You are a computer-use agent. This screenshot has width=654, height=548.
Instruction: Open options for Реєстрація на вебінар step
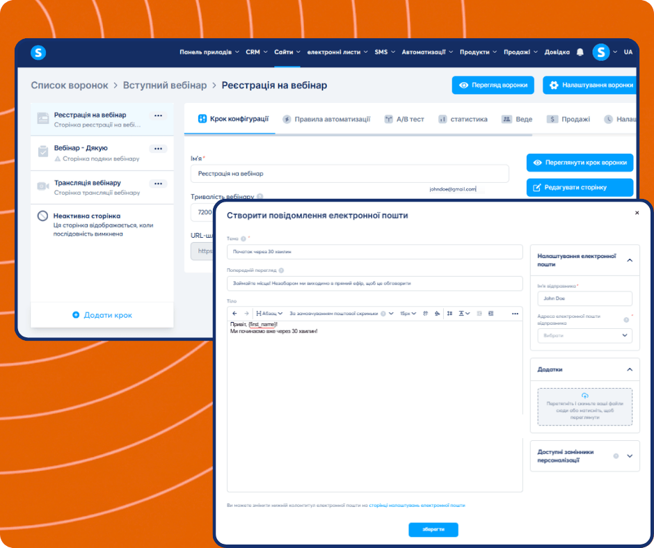click(x=158, y=115)
